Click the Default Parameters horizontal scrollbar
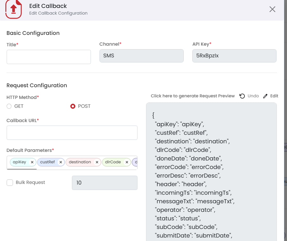 22,169
